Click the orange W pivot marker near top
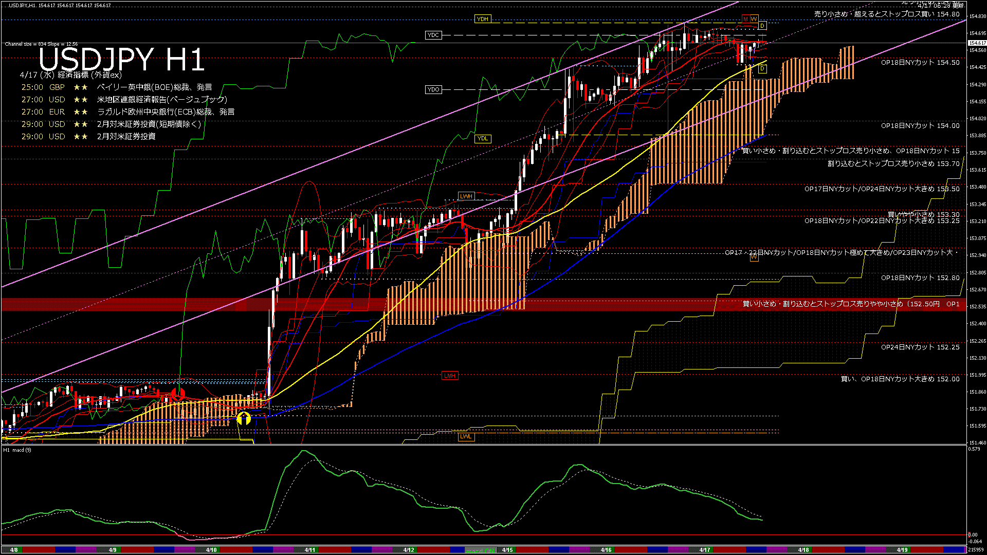Screen dimensions: 987x555 click(x=754, y=19)
